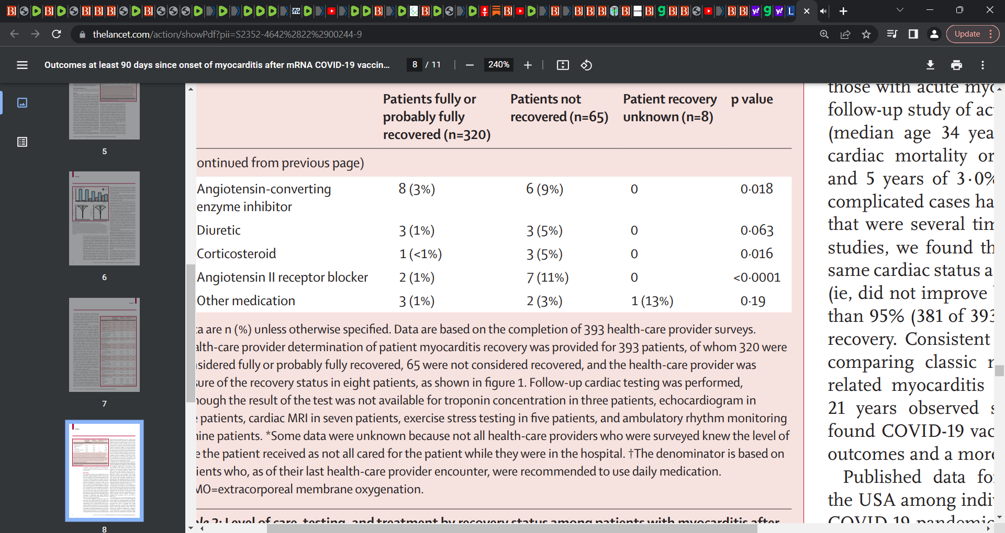
Task: Click the fit to page icon
Action: (563, 65)
